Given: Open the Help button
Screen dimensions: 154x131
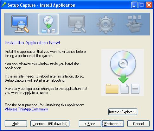Looking at the screenshot, I should pyautogui.click(x=16, y=124).
